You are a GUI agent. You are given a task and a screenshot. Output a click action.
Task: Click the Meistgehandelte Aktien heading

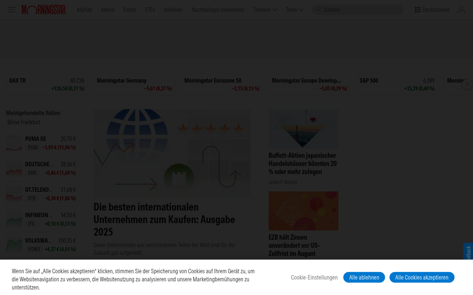[x=33, y=113]
